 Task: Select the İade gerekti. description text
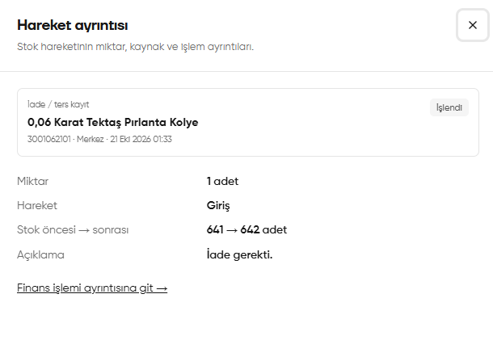[x=239, y=254]
